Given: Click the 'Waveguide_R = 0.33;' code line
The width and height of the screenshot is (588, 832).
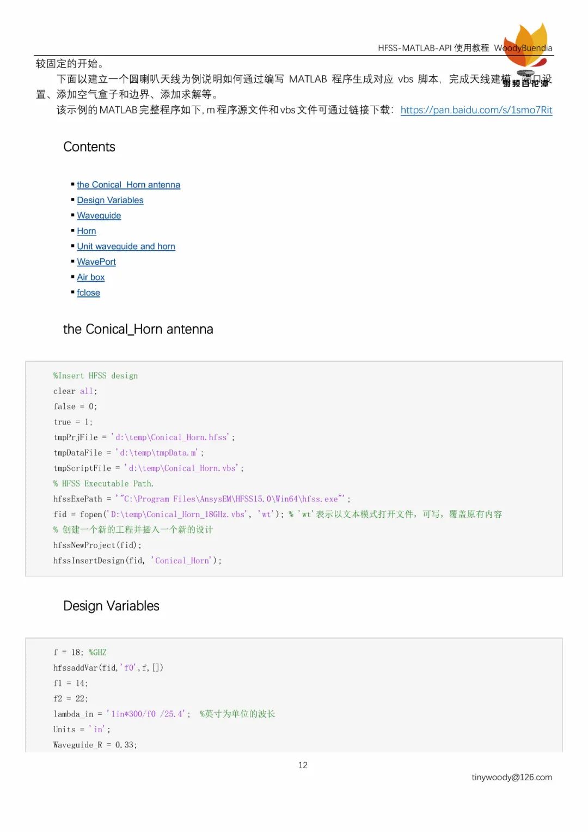Looking at the screenshot, I should point(95,745).
